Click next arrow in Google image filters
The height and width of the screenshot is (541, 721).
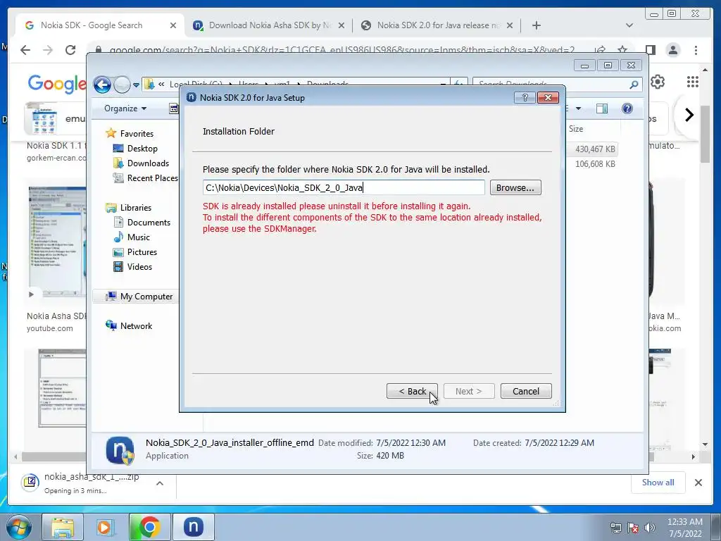(689, 115)
